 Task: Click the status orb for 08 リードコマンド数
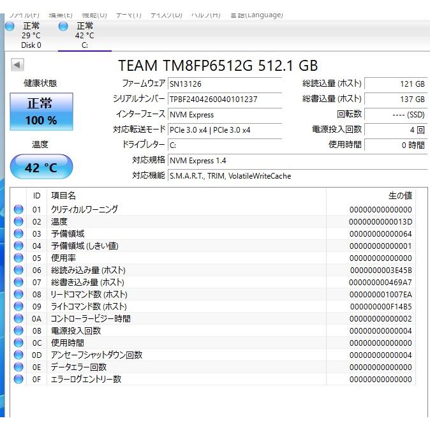coord(19,294)
